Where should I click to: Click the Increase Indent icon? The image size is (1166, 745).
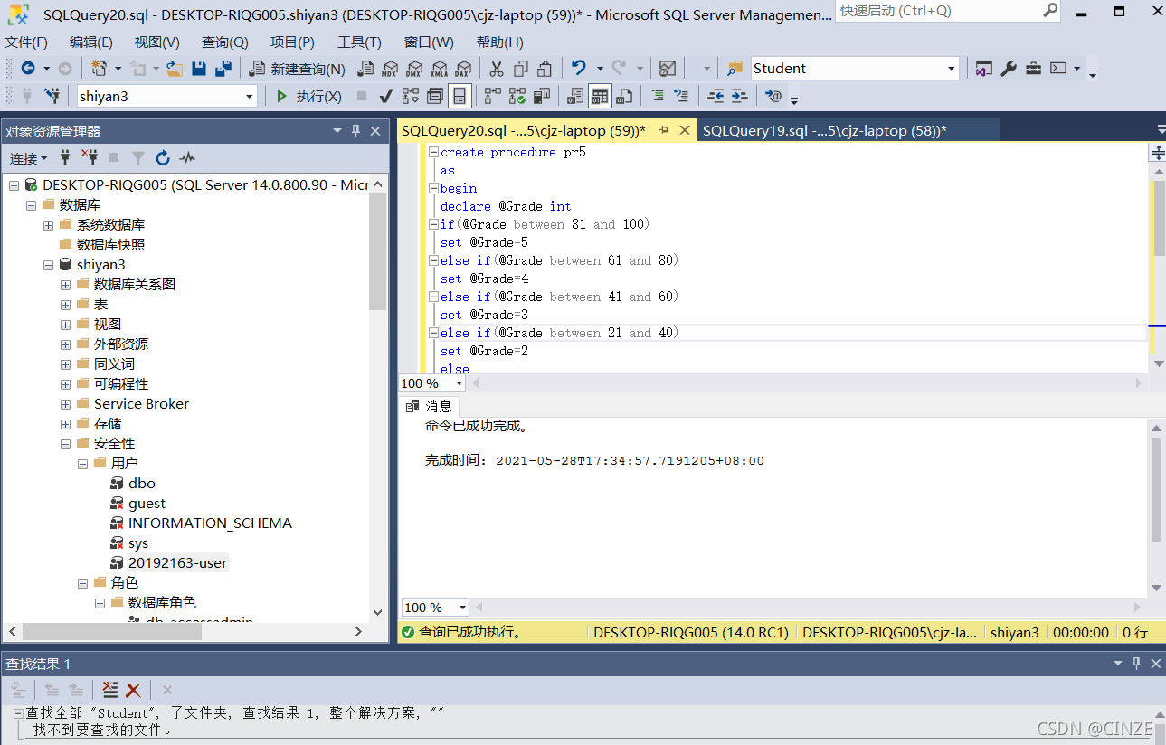(x=740, y=96)
